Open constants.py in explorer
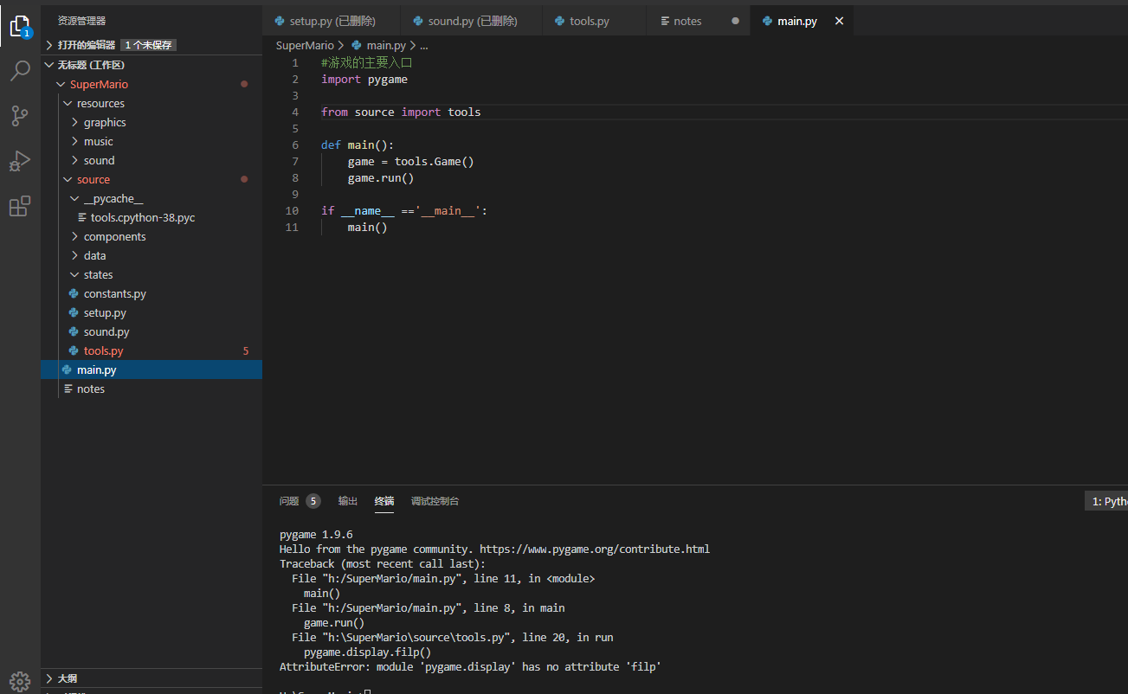This screenshot has height=694, width=1128. (x=151, y=293)
